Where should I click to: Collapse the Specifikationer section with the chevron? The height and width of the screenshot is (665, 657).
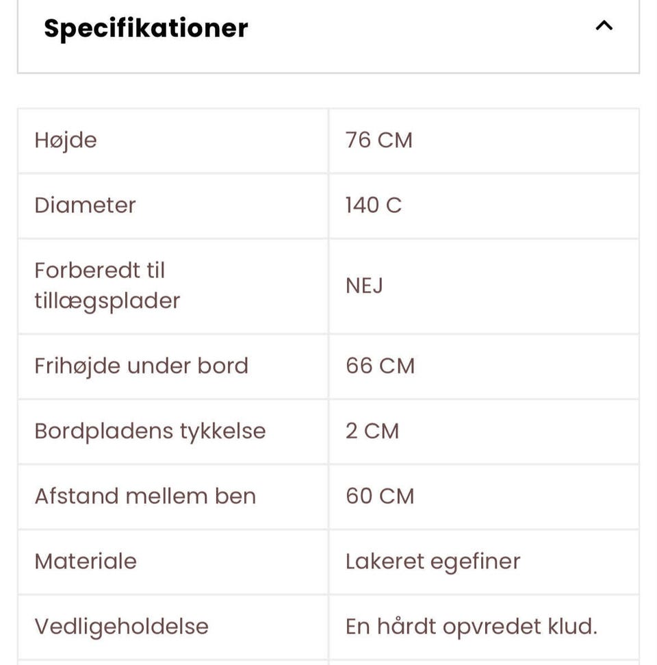pyautogui.click(x=604, y=27)
